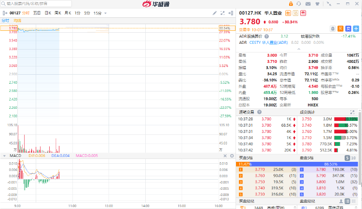
Task: Click the 沽 short-sell badge
Action: tap(295, 13)
